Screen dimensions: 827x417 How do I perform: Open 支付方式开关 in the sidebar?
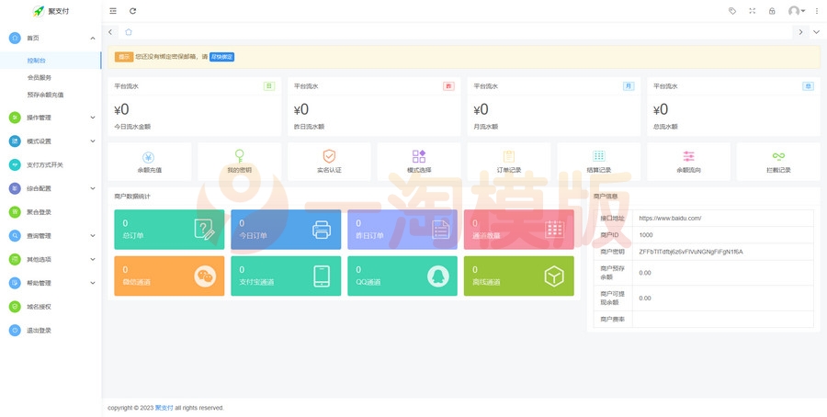[x=51, y=165]
